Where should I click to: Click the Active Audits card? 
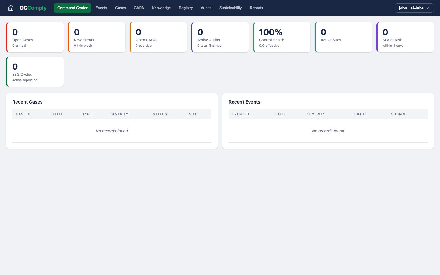[x=220, y=37]
